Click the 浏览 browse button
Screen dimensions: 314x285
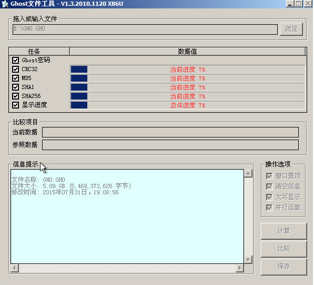coord(291,29)
